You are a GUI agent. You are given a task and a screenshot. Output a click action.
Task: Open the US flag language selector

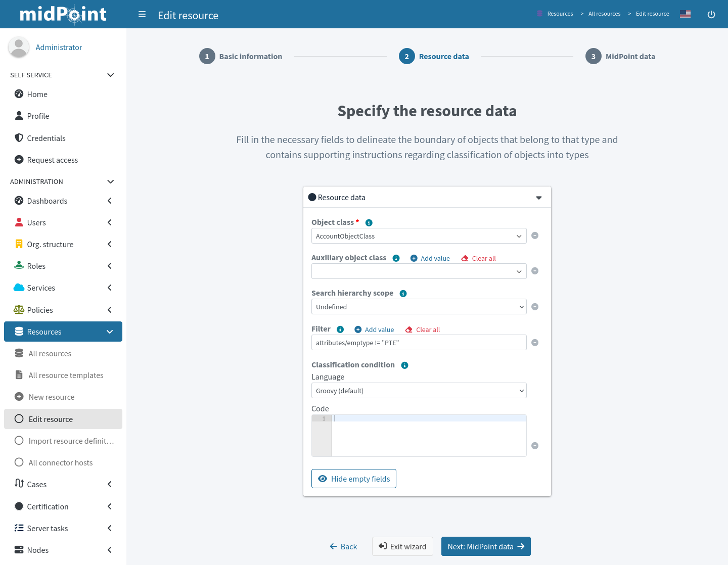click(685, 14)
